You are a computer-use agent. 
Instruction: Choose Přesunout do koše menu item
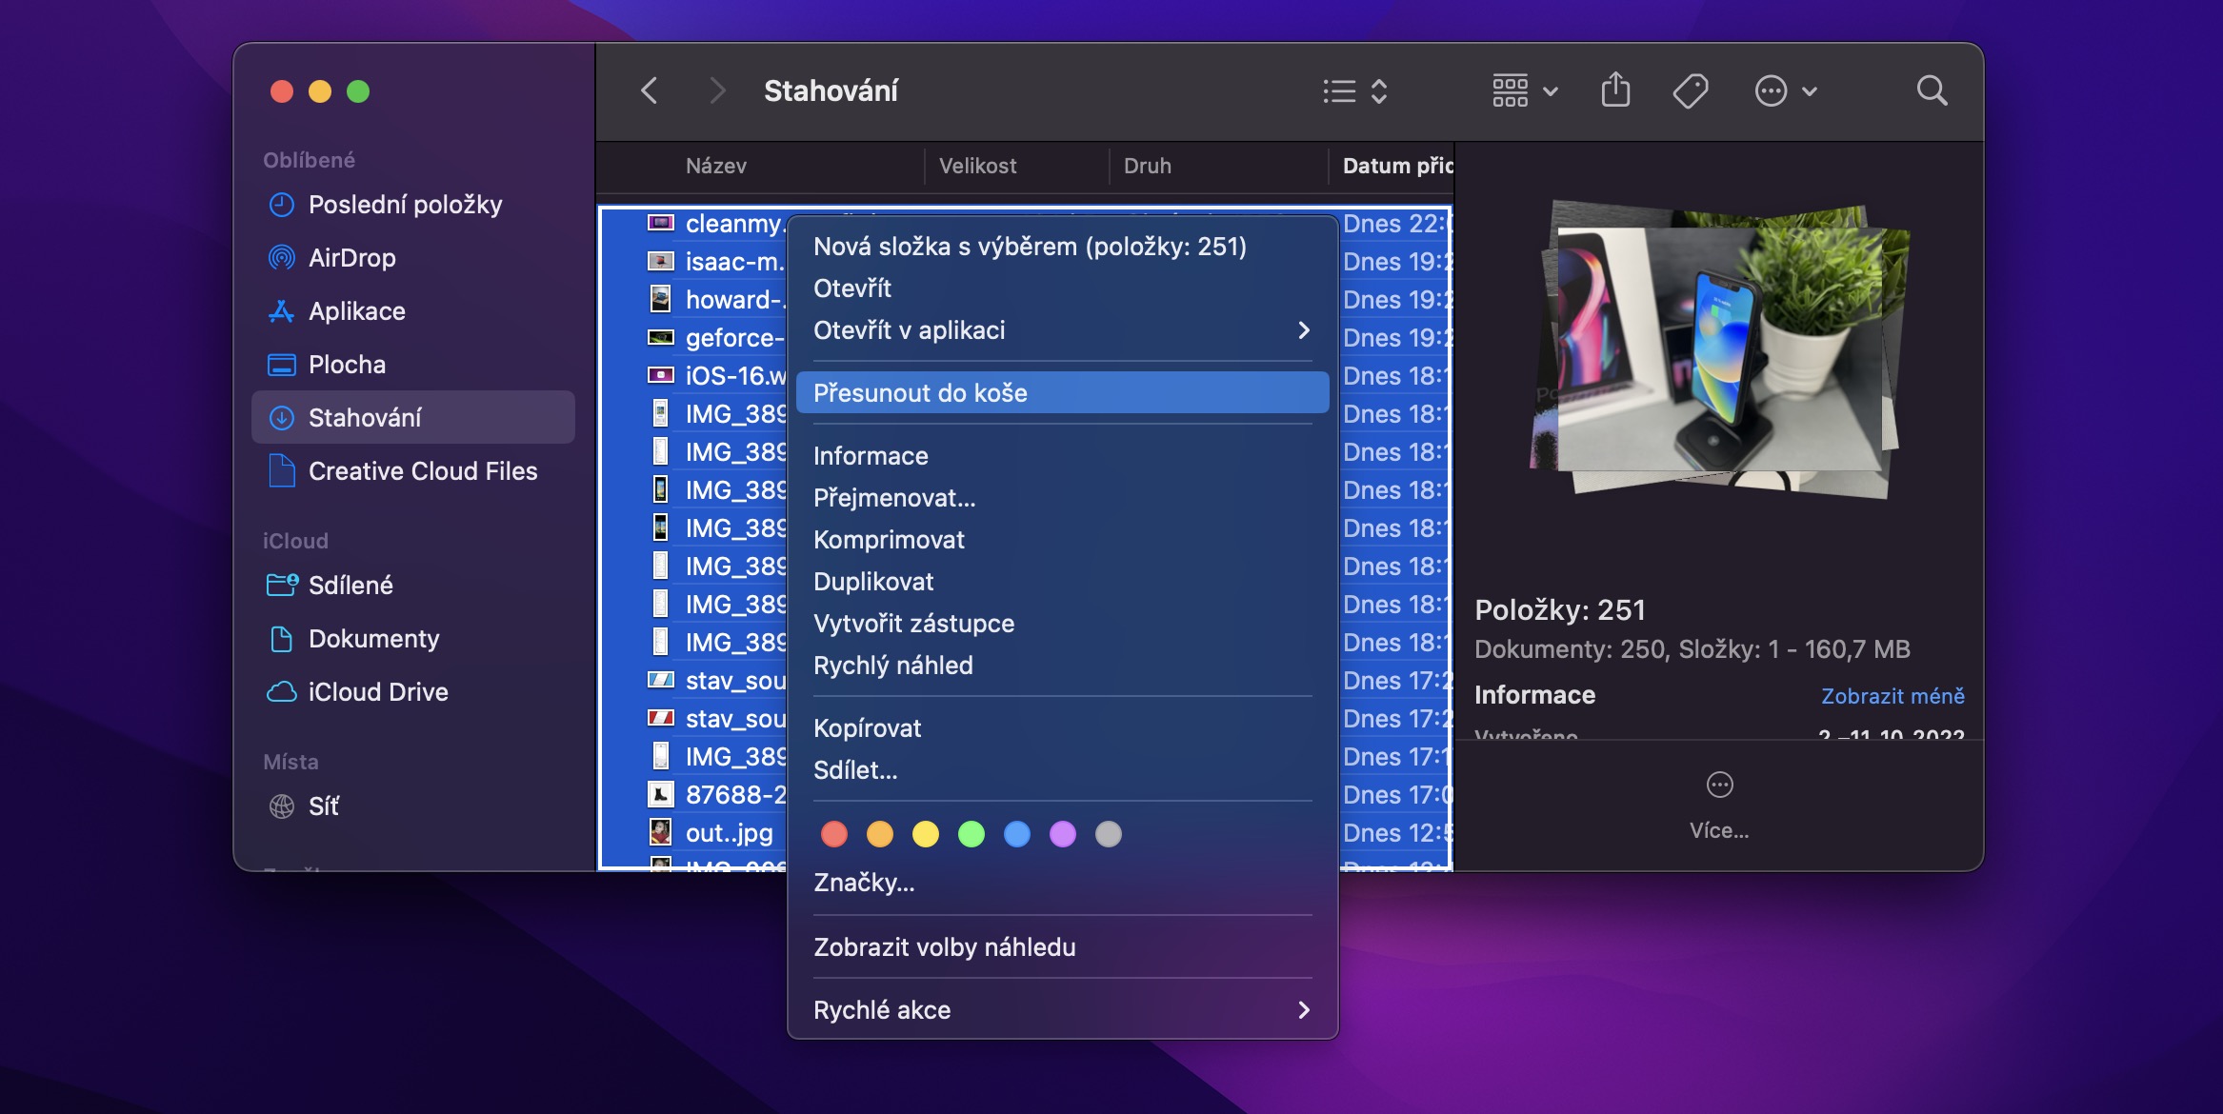pos(1061,393)
